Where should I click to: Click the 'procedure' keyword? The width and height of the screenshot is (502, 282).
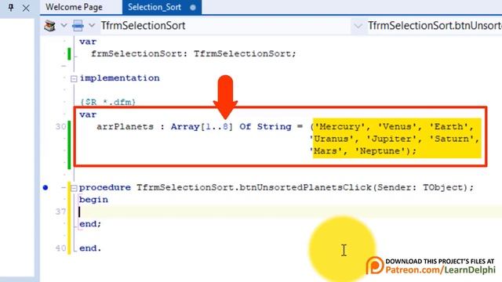coord(105,187)
